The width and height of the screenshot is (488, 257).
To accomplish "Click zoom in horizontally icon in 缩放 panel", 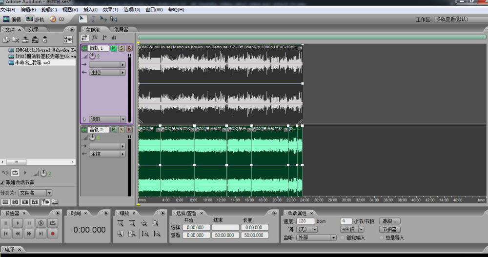I will coord(121,223).
